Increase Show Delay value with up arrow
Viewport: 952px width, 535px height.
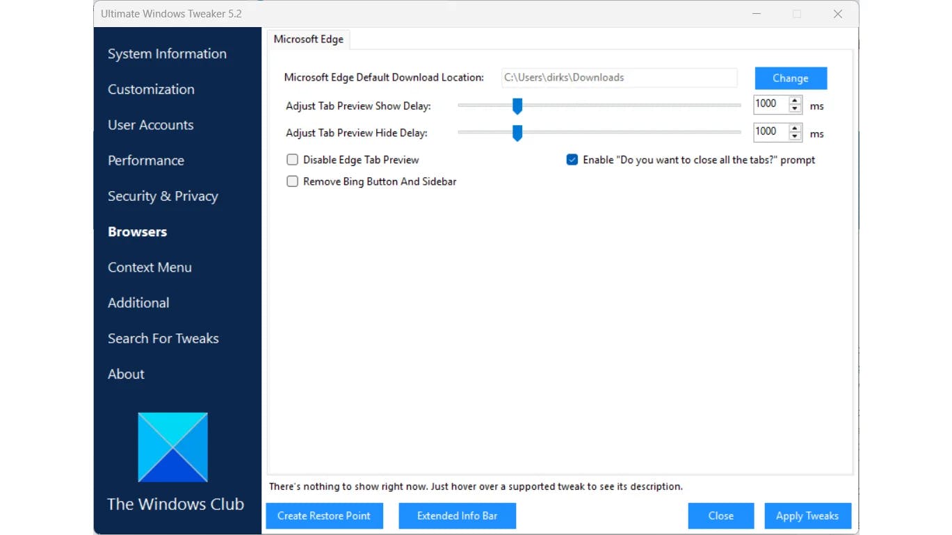[x=795, y=101]
